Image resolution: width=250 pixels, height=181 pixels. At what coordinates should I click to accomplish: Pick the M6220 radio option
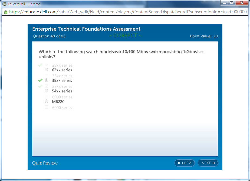pyautogui.click(x=47, y=101)
